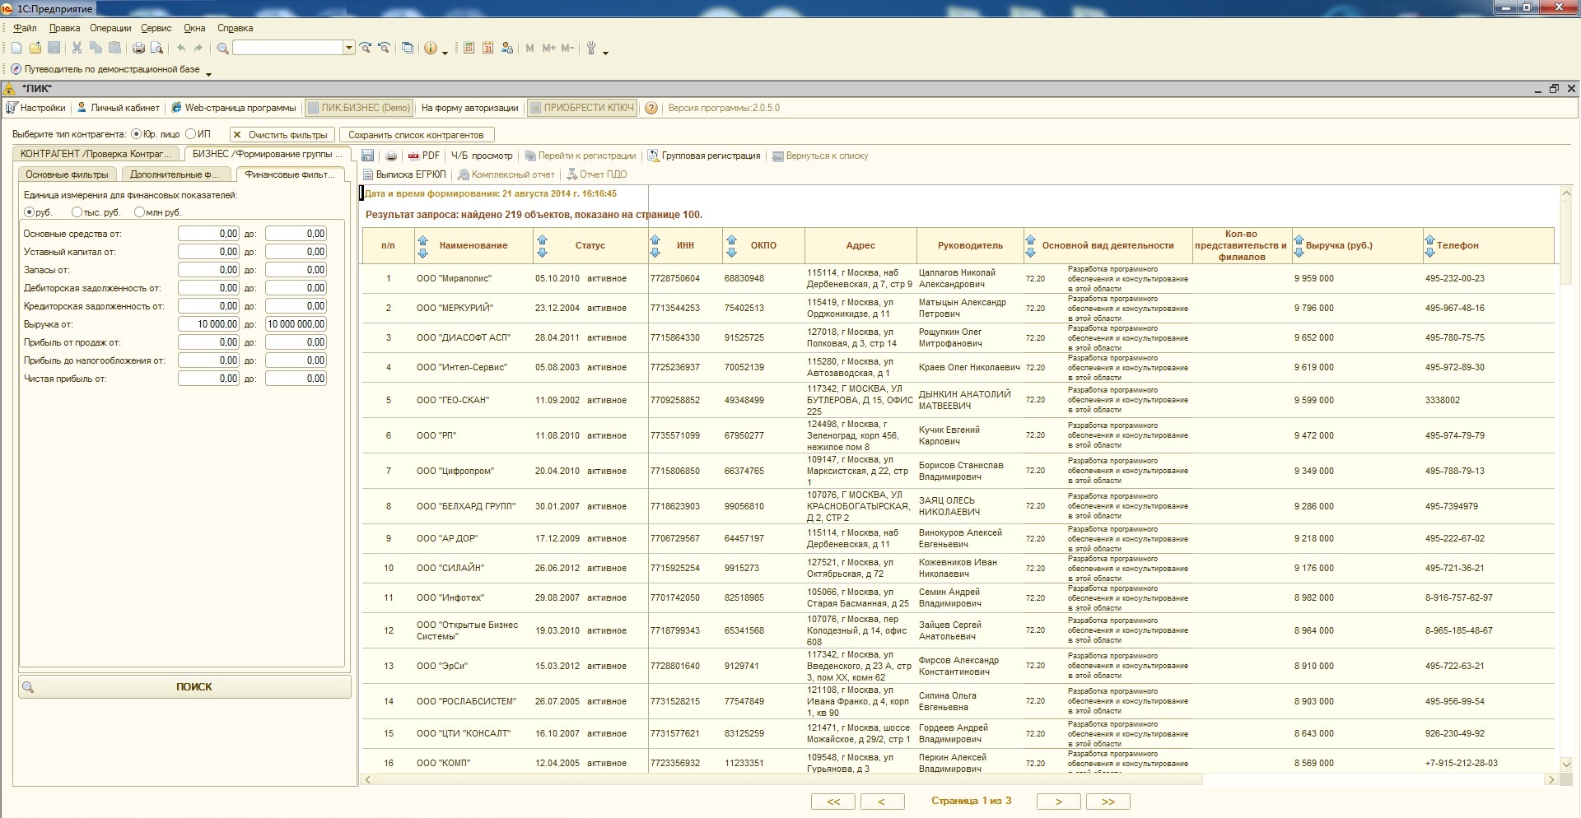The width and height of the screenshot is (1581, 818).
Task: Click the user access icon
Action: tap(507, 49)
